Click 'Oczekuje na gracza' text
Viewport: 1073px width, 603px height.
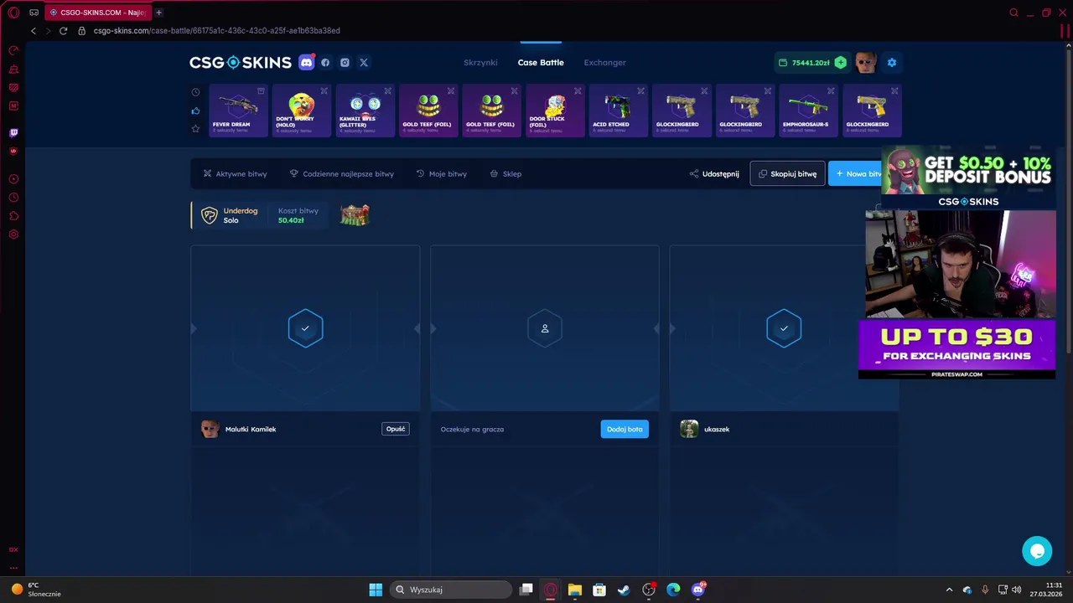coord(472,429)
